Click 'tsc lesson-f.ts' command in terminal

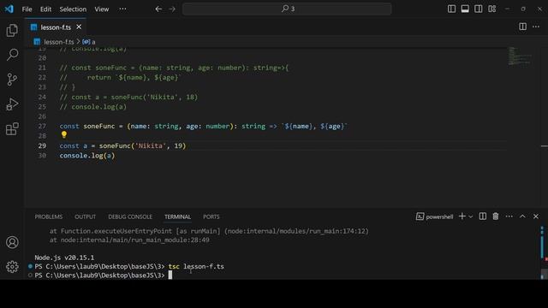196,266
